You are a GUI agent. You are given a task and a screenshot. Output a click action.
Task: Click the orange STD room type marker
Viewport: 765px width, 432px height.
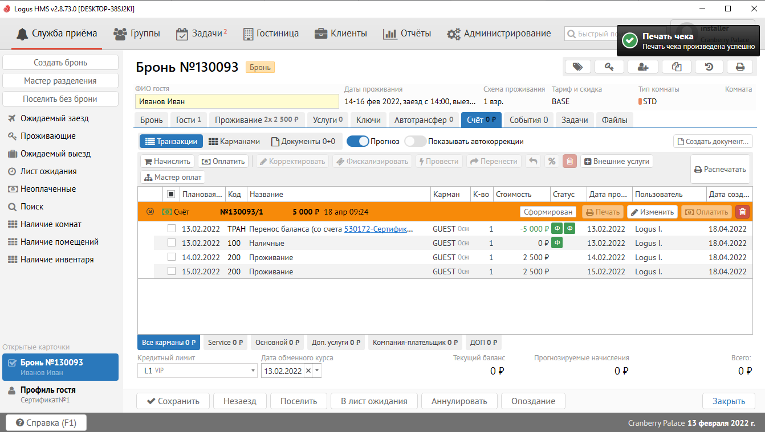click(640, 102)
